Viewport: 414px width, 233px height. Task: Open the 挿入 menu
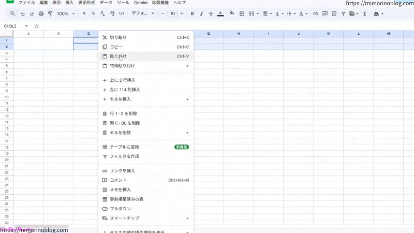(x=69, y=3)
